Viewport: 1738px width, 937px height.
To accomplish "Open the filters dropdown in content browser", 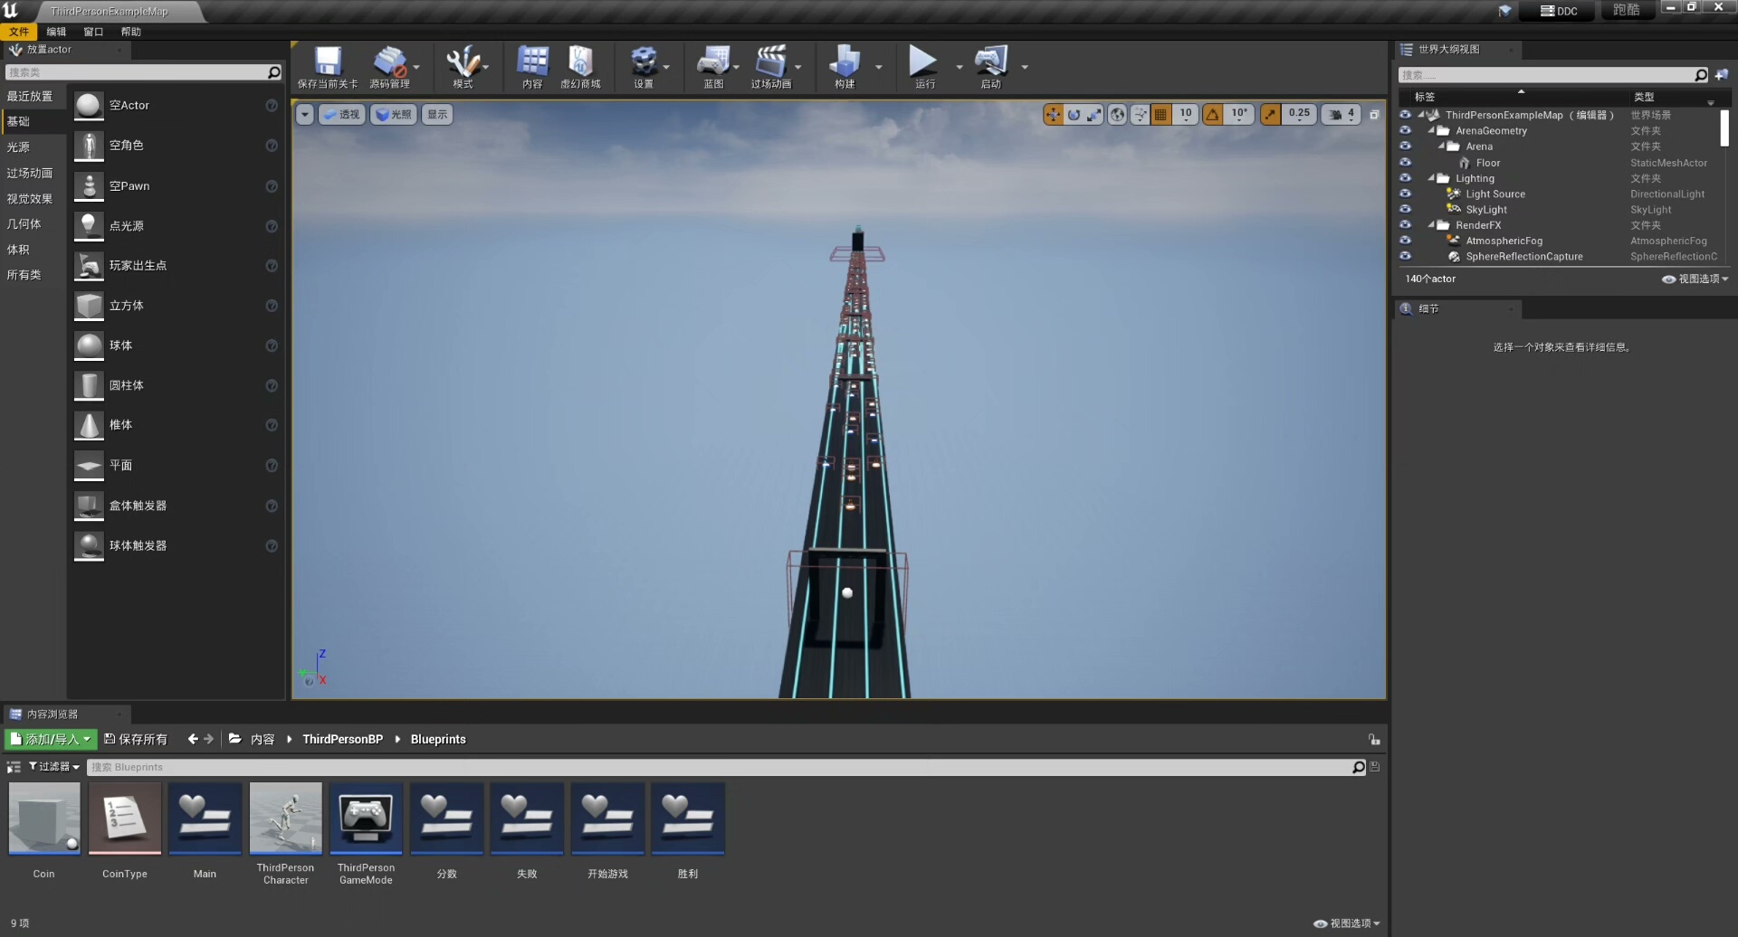I will 54,767.
